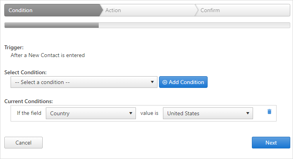Select the trigger text After a New Contact is entered

point(48,55)
